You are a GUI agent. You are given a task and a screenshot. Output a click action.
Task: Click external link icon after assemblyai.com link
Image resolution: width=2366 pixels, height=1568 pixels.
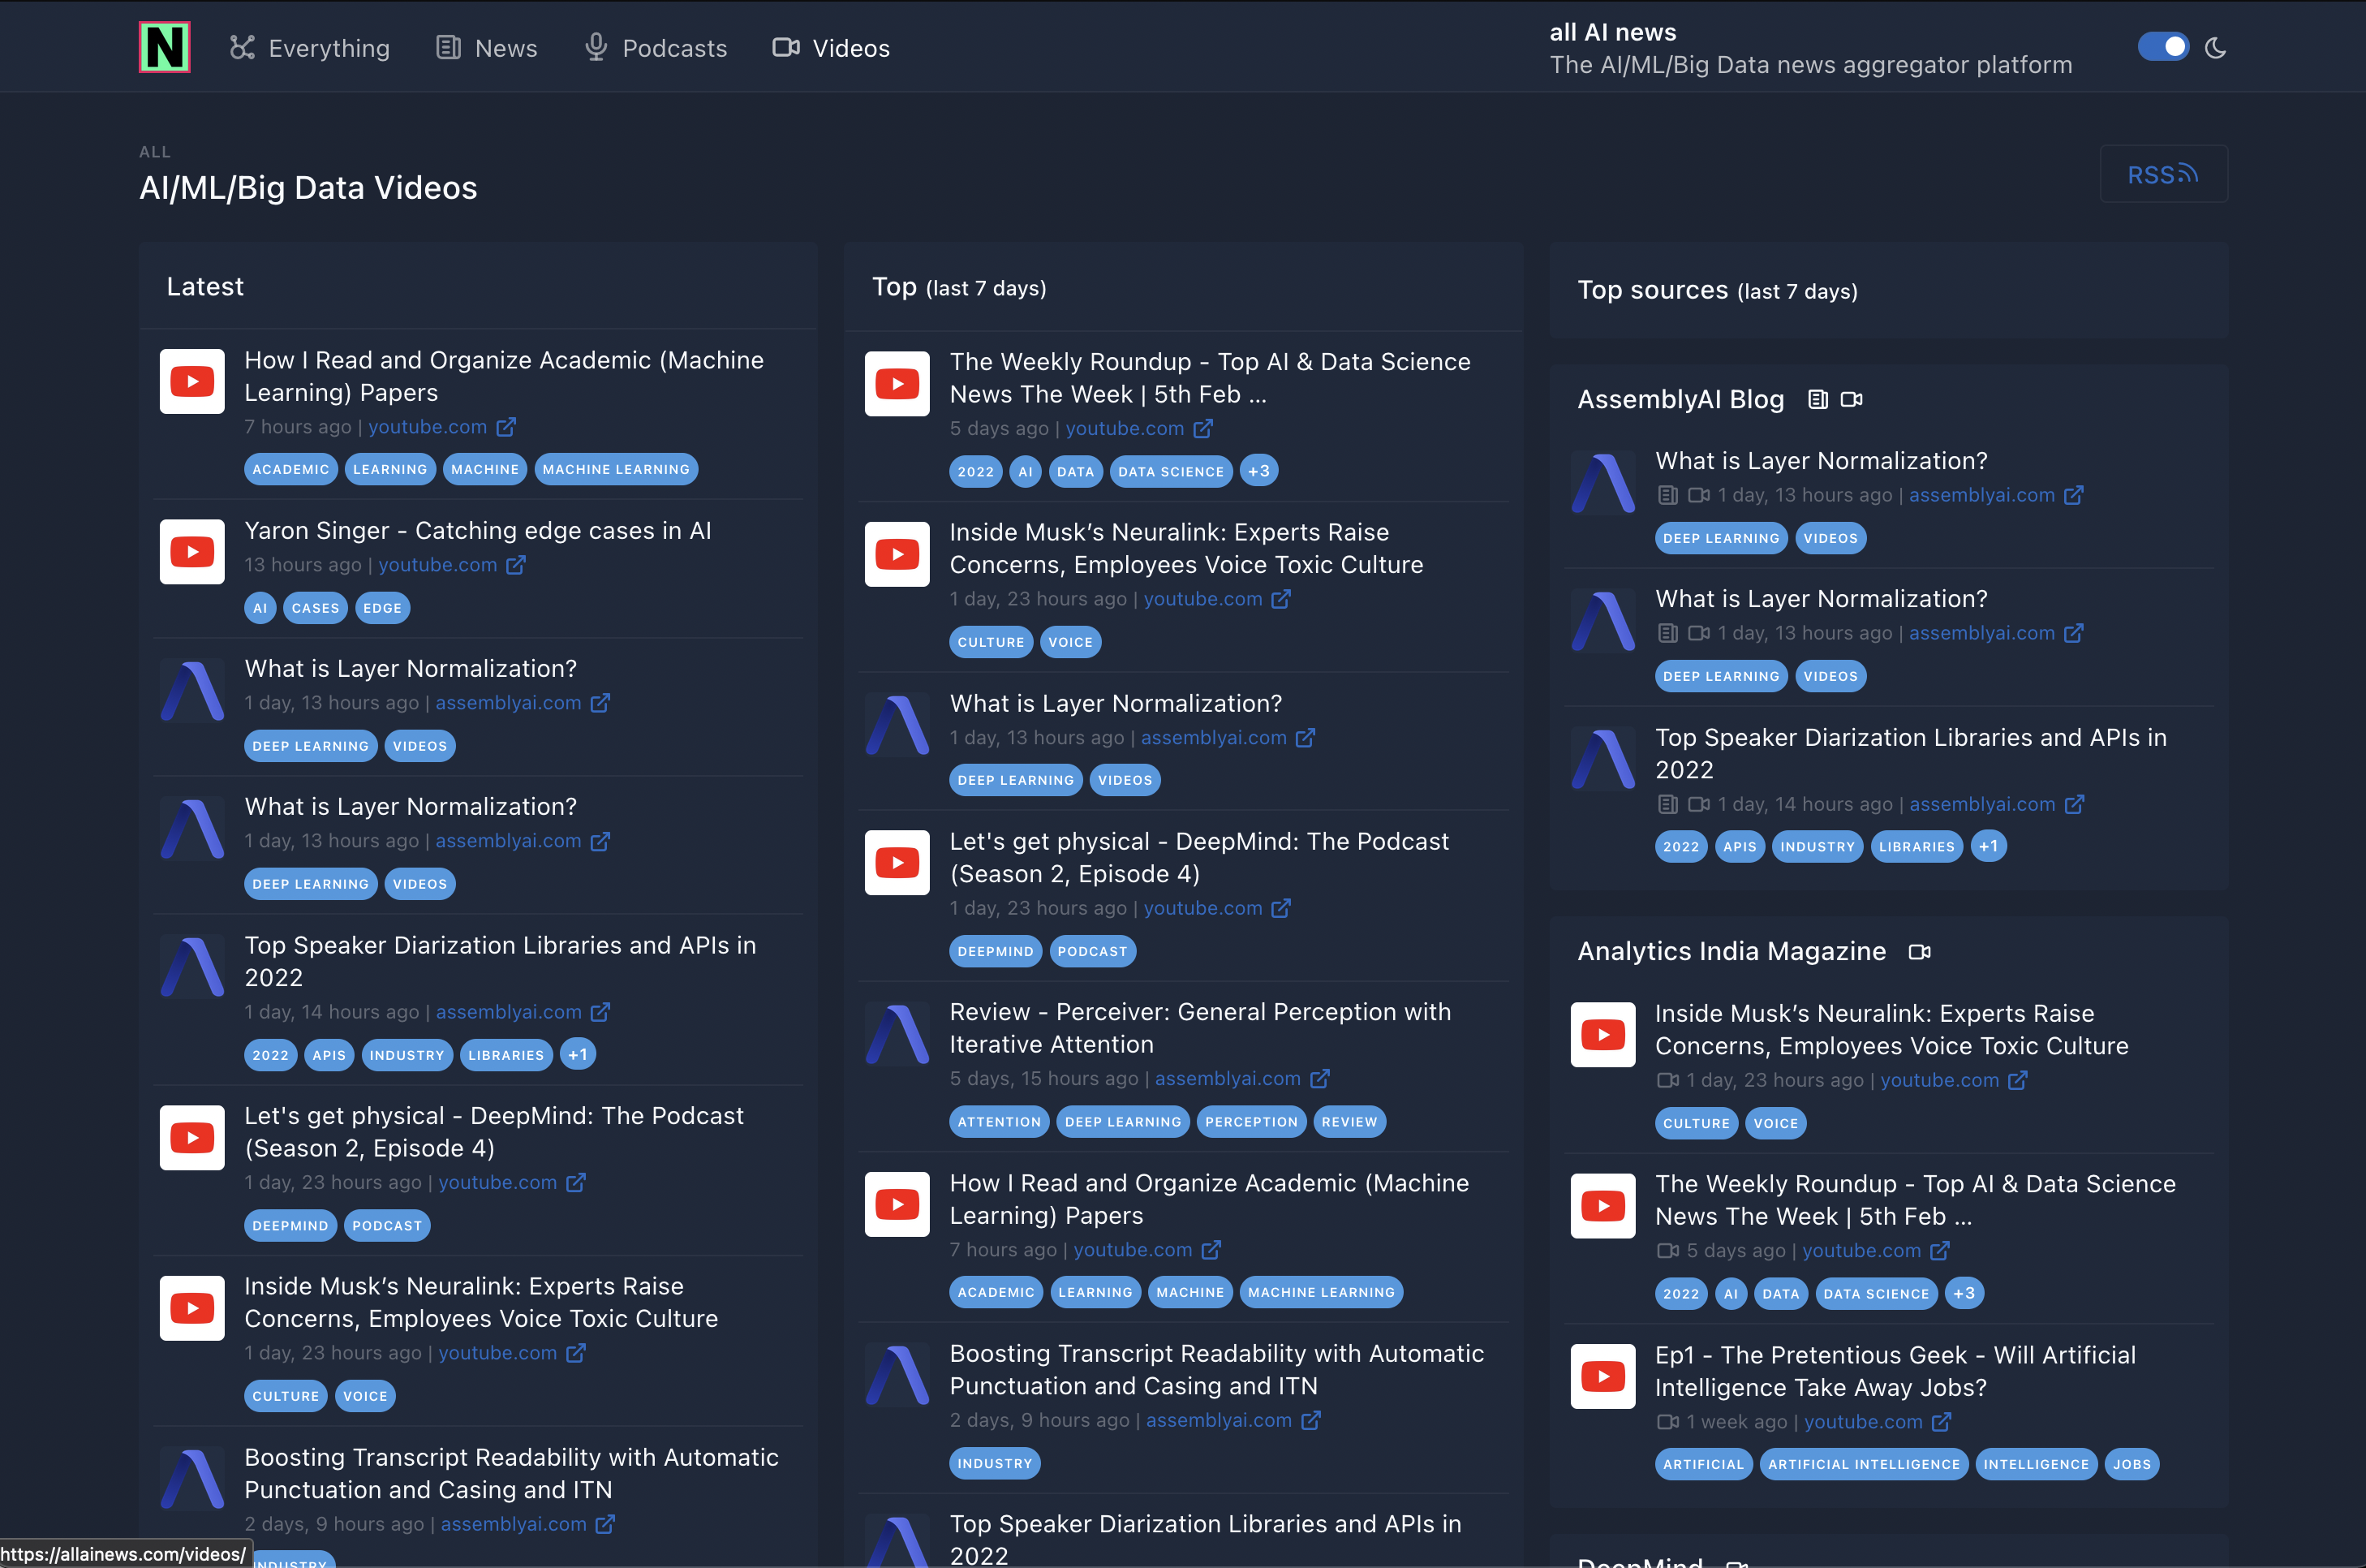[600, 702]
